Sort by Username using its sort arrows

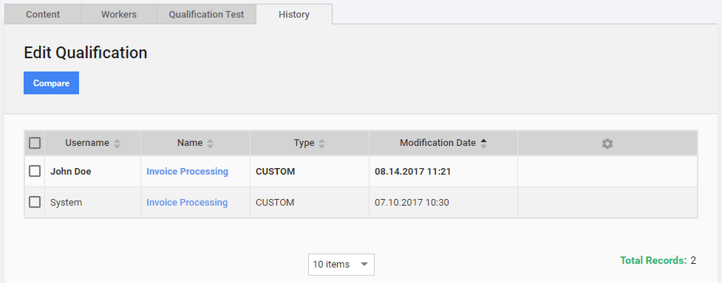(x=117, y=143)
